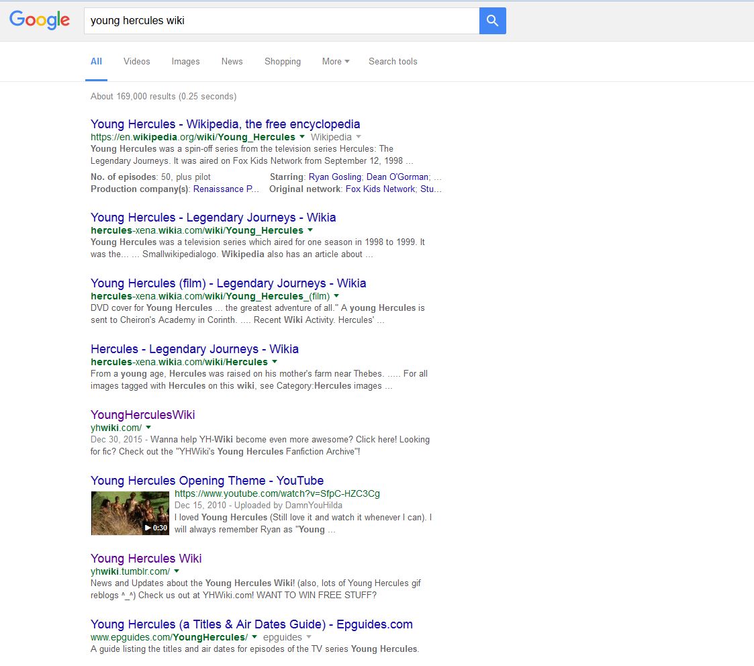Open the Young Hercules Wikipedia result

225,124
